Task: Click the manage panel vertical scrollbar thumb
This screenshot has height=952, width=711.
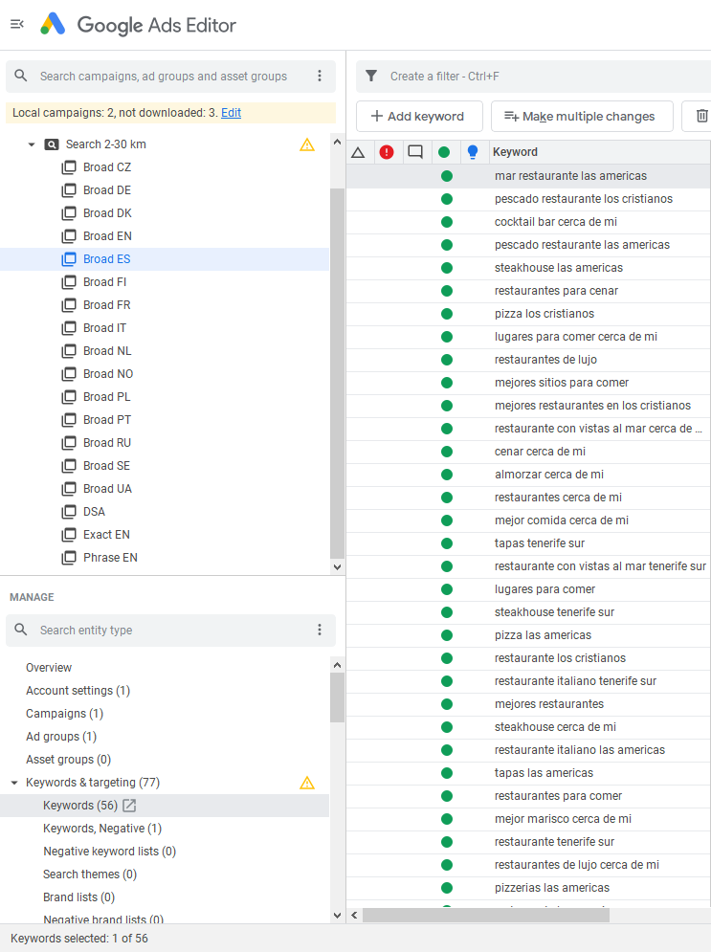Action: (x=337, y=697)
